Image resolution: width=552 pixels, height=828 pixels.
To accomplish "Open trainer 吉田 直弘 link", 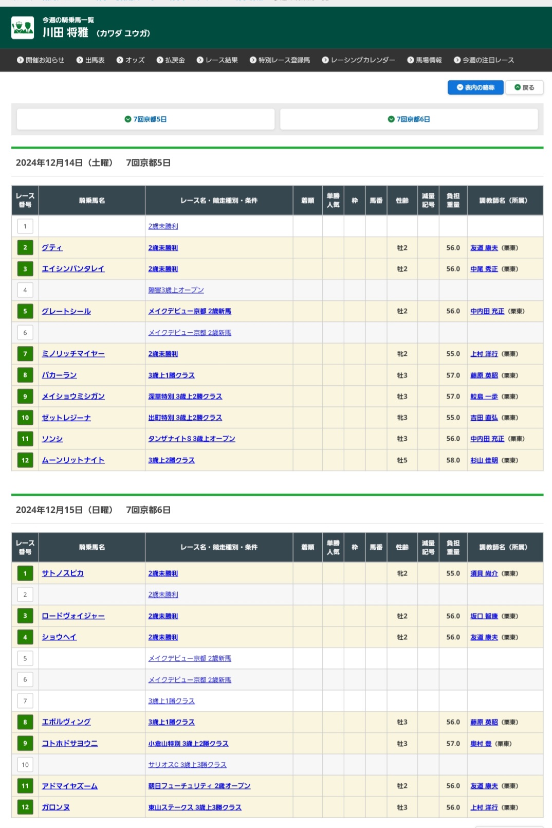I will click(x=484, y=418).
